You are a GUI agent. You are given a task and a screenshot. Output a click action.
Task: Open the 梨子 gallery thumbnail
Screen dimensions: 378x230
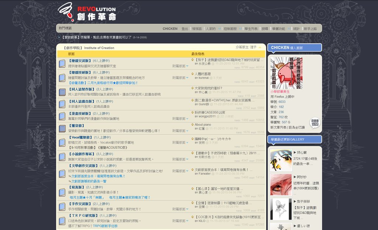[281, 209]
